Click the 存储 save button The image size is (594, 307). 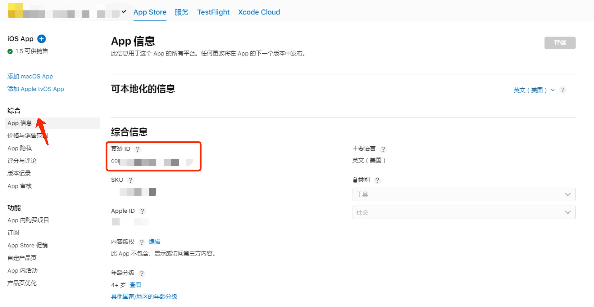[x=560, y=43]
